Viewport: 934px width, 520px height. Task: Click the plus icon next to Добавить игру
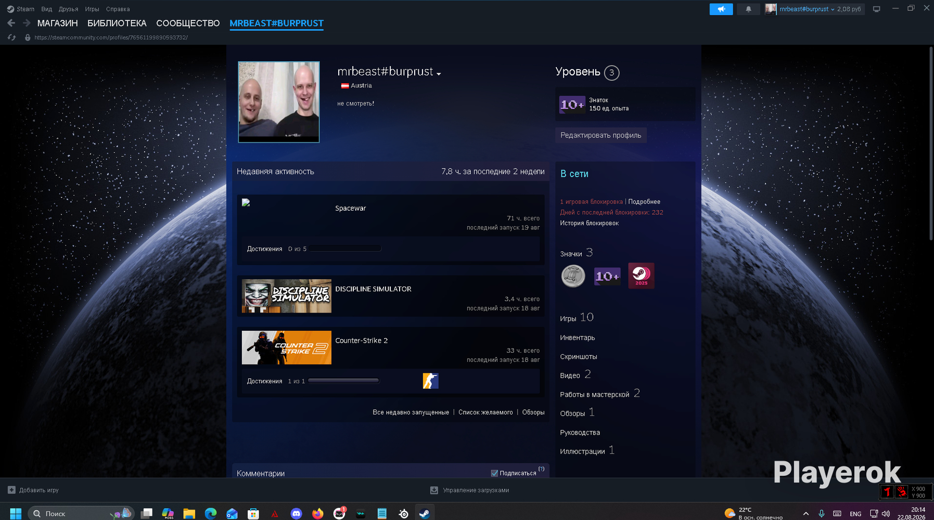coord(11,490)
